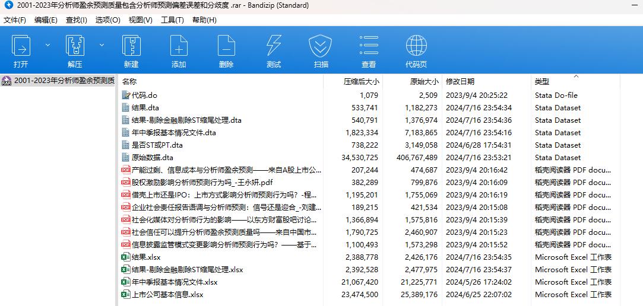Select file name 年中季报基本情况文件.xlsx
643x306 pixels.
(175, 282)
